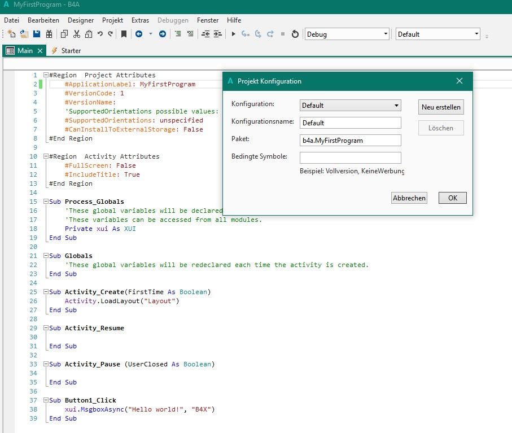
Task: Collapse the Sub Activity_Create block
Action: [46, 292]
